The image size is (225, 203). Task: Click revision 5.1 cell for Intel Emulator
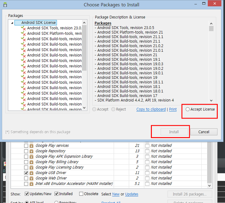(x=137, y=184)
